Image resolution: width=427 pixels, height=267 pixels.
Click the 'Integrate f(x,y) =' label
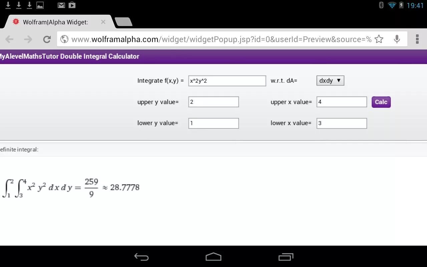pyautogui.click(x=160, y=81)
